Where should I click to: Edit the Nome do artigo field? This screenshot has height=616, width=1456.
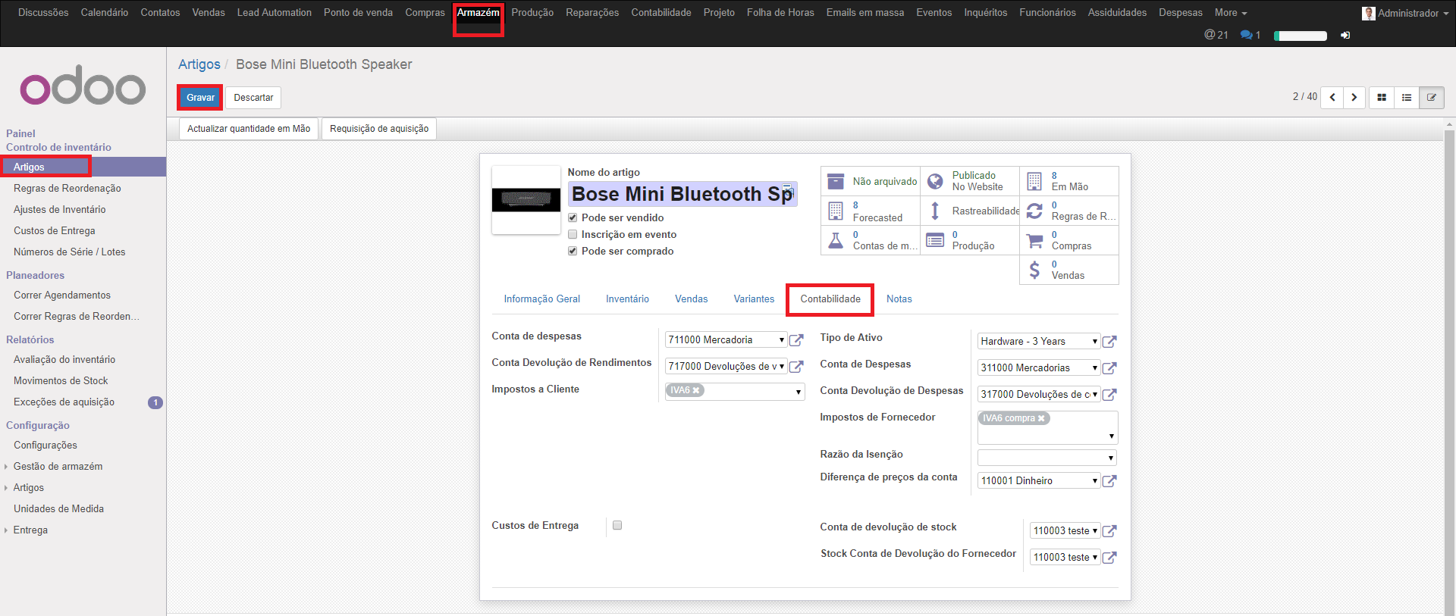click(682, 194)
